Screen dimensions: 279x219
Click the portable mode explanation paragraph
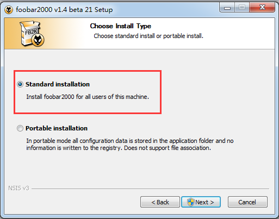point(130,145)
